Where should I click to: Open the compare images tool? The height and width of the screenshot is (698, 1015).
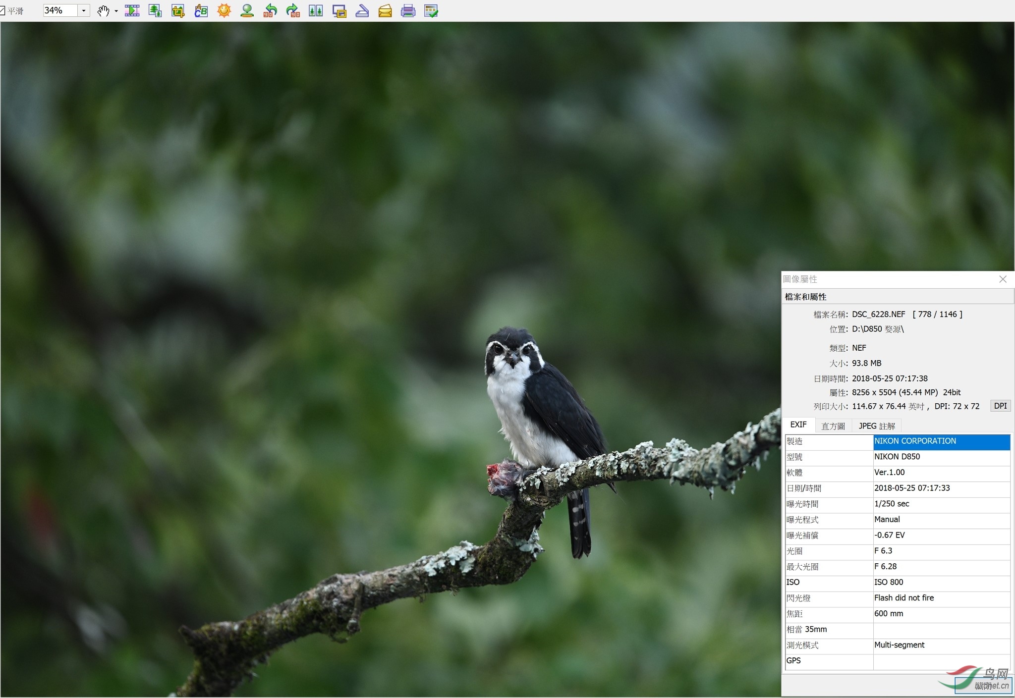[316, 10]
